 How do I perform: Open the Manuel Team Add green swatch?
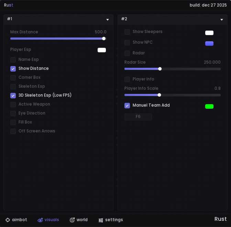pos(209,106)
